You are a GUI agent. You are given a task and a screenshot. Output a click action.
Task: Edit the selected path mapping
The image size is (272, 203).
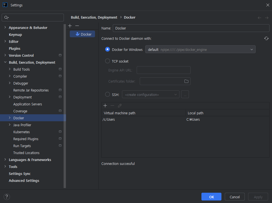(x=120, y=106)
